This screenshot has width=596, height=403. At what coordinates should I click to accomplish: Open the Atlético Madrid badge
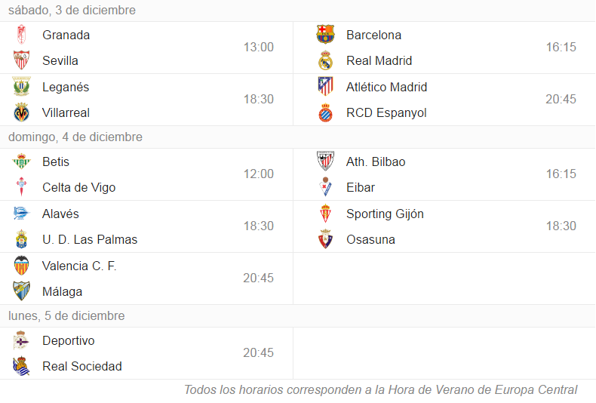(325, 86)
